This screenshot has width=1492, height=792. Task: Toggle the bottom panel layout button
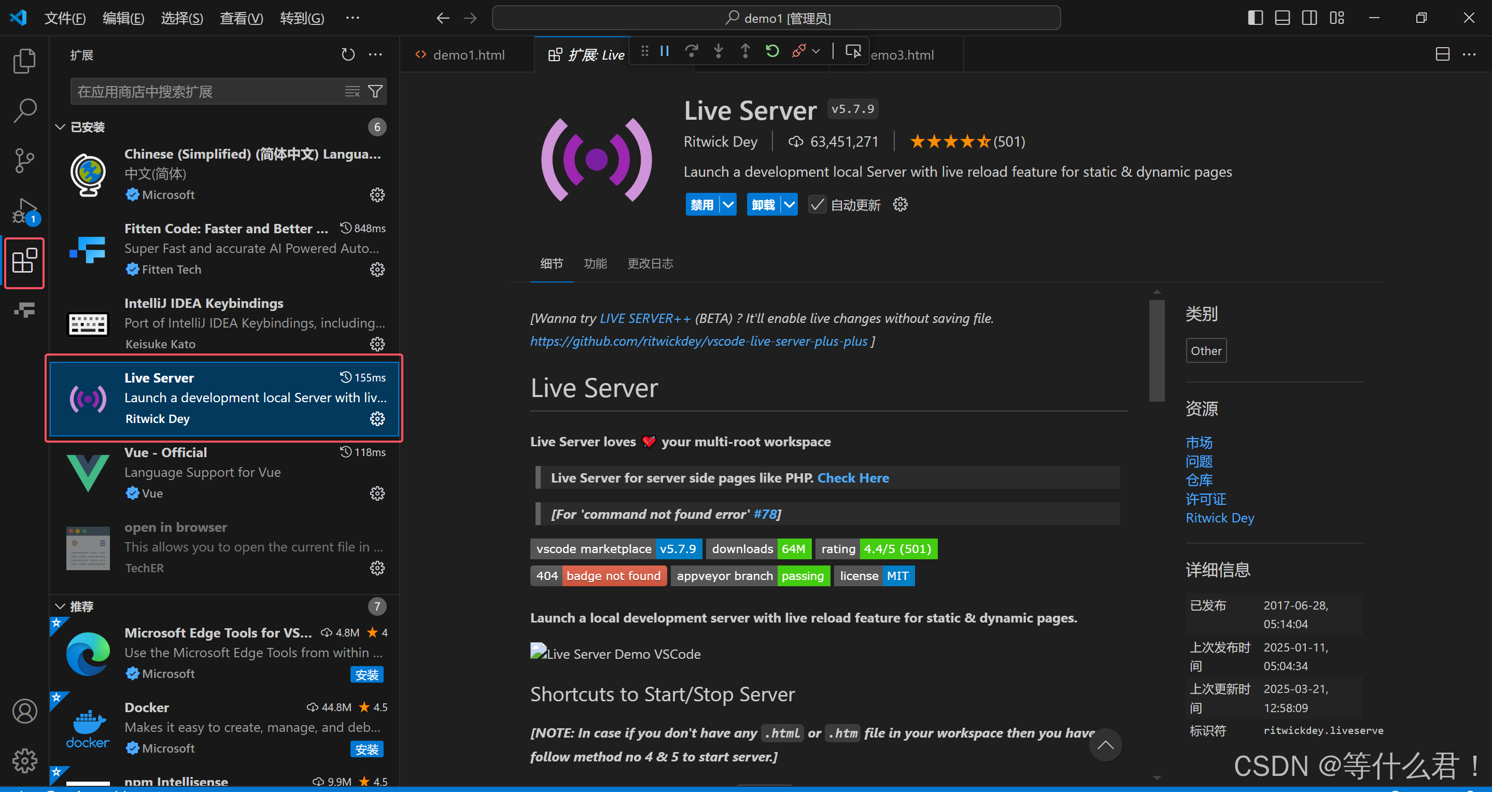tap(1283, 18)
